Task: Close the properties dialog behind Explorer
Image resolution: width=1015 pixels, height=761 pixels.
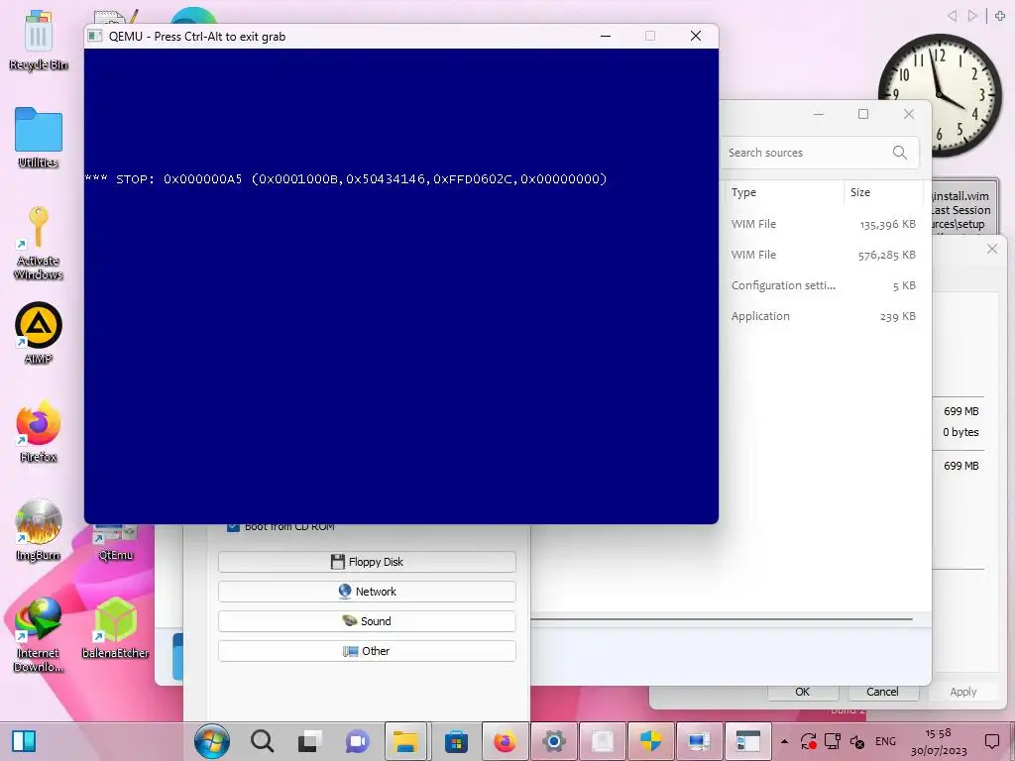Action: point(991,249)
